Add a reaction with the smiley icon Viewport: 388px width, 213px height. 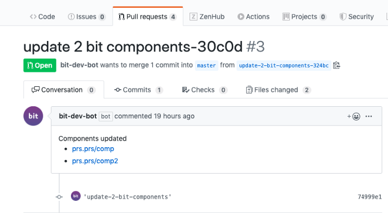[x=354, y=116]
